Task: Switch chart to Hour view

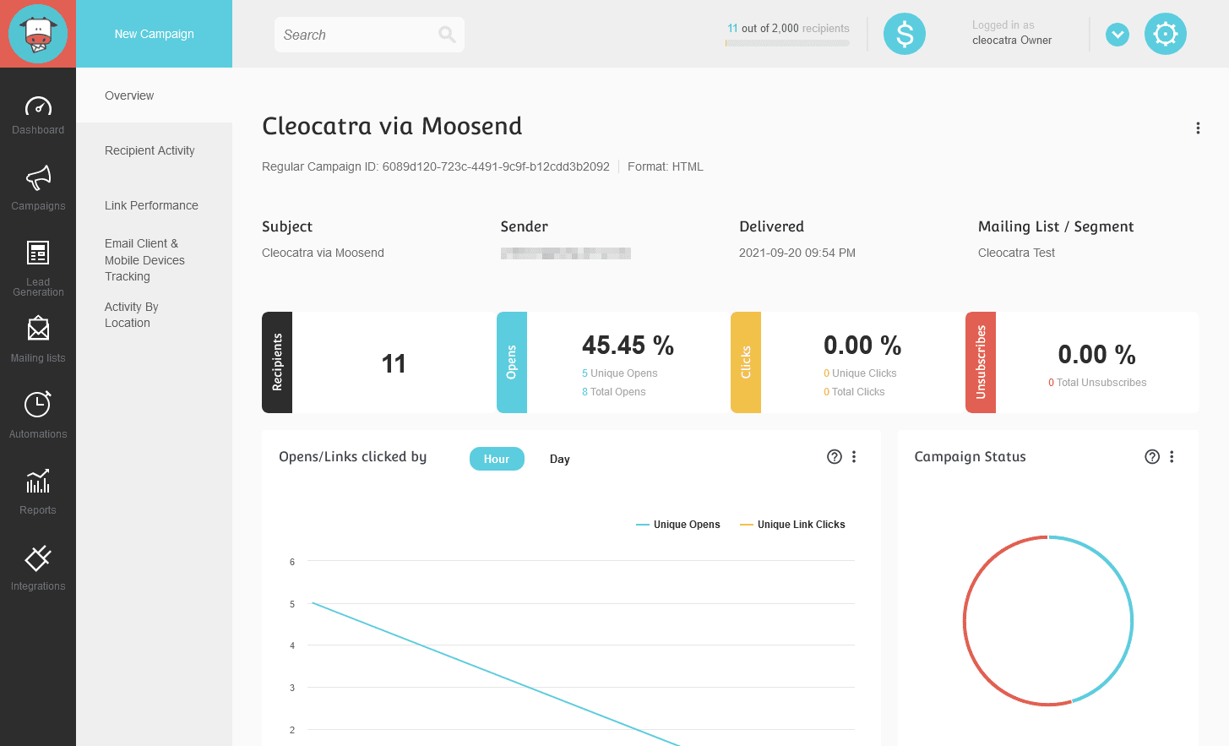Action: click(x=497, y=459)
